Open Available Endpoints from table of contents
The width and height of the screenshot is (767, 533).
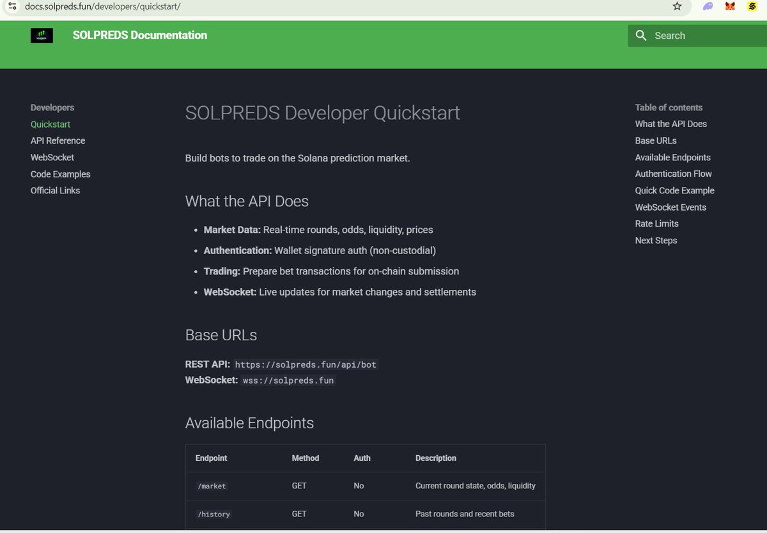[672, 157]
